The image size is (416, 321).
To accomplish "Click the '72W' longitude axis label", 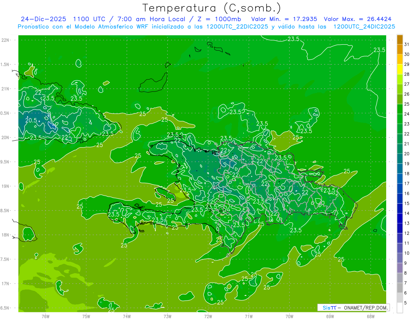I will [208, 316].
